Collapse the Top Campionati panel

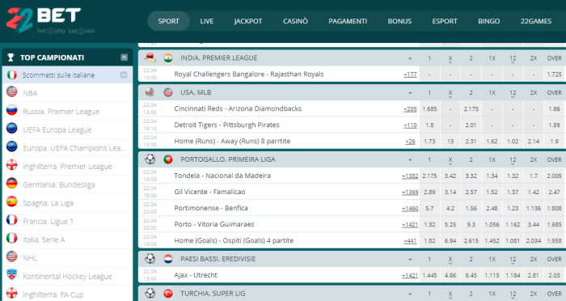click(x=124, y=57)
